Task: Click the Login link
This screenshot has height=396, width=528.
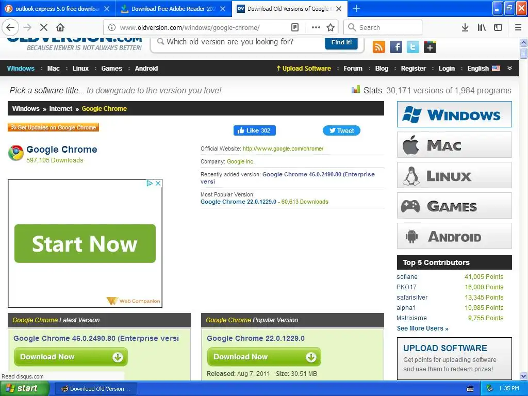Action: pyautogui.click(x=447, y=69)
